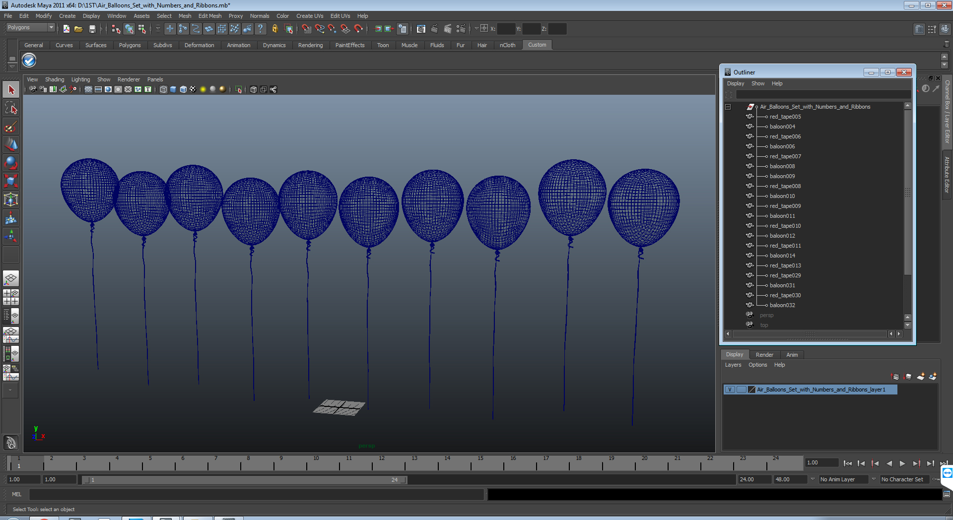Viewport: 953px width, 520px height.
Task: Open the viewport Shading menu
Action: [55, 79]
